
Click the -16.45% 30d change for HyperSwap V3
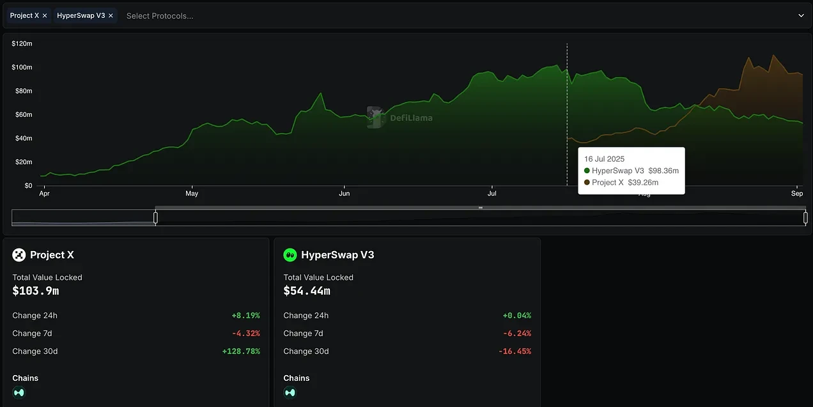(x=515, y=351)
